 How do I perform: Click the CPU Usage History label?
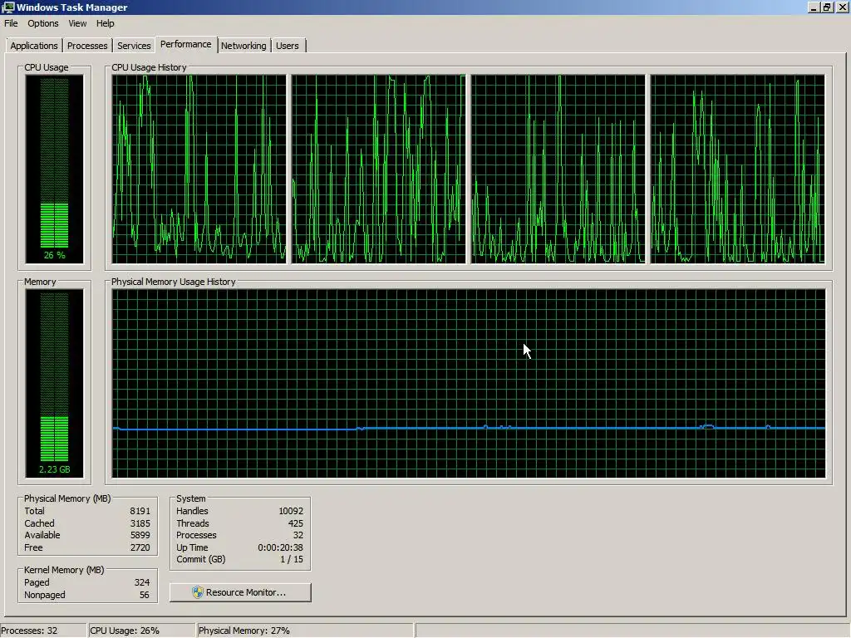point(149,67)
